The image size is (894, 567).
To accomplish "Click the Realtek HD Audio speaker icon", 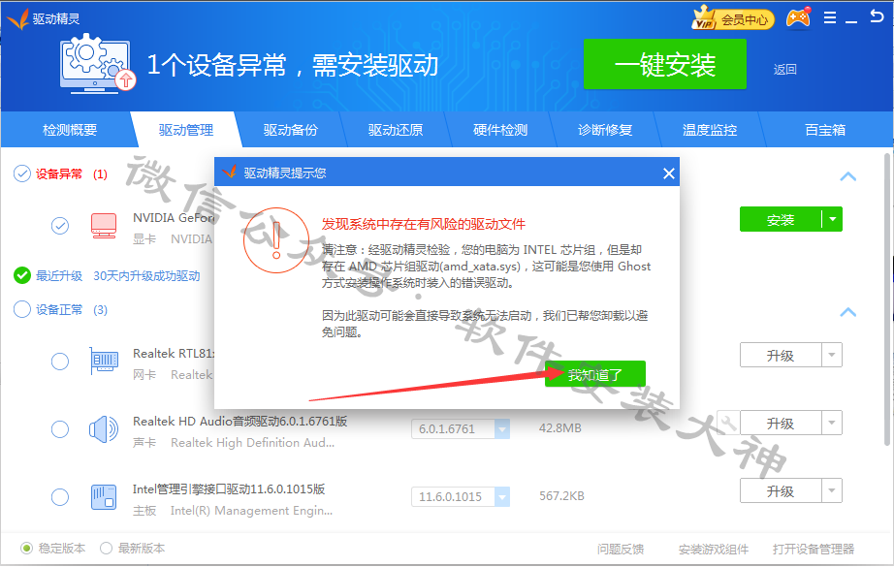I will pos(103,429).
